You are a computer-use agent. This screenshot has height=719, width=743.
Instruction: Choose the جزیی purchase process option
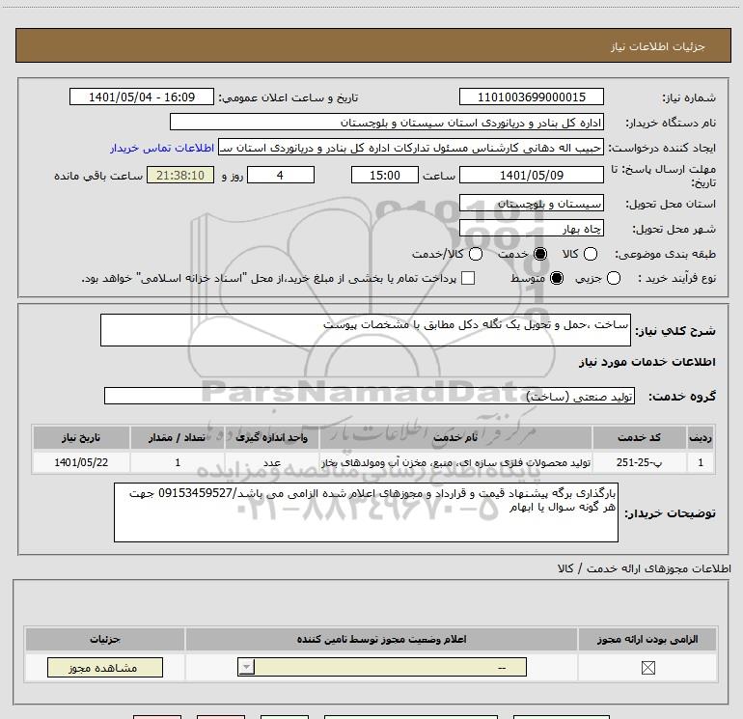(613, 278)
